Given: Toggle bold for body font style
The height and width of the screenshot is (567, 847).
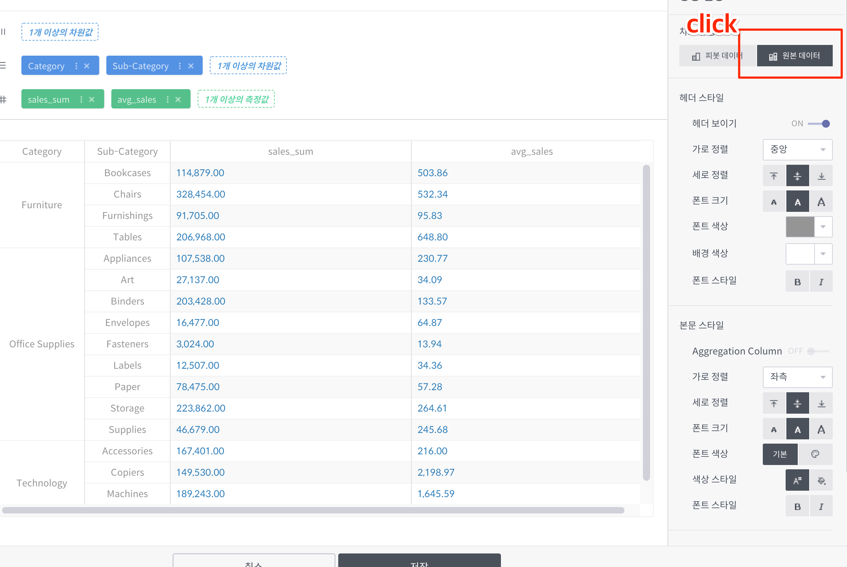Looking at the screenshot, I should pos(797,506).
